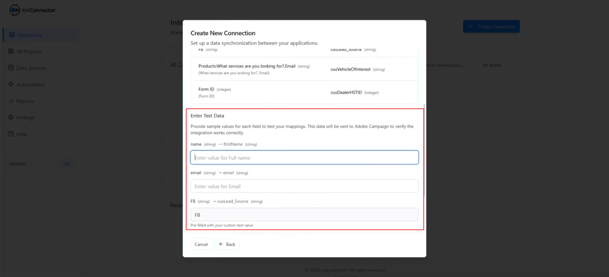
Task: Click the Dashboard grid icon
Action: 12,35
